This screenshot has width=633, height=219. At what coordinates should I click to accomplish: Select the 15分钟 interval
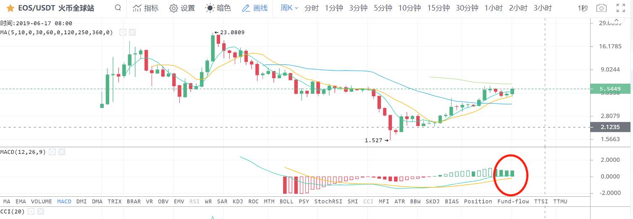pos(439,8)
